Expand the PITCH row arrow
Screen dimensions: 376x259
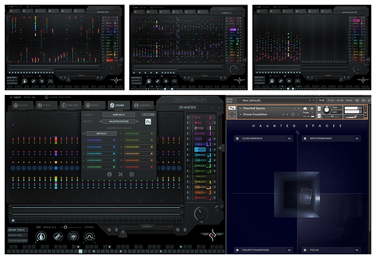click(188, 128)
